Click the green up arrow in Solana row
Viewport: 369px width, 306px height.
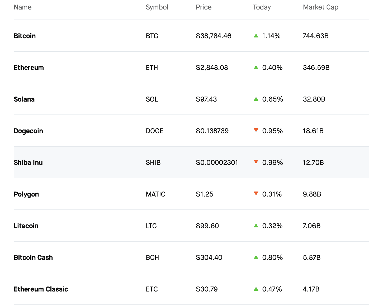[256, 99]
